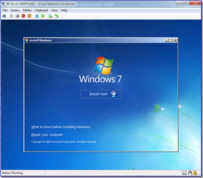Click the red Shut Down icon
This screenshot has width=203, height=178.
point(23,16)
